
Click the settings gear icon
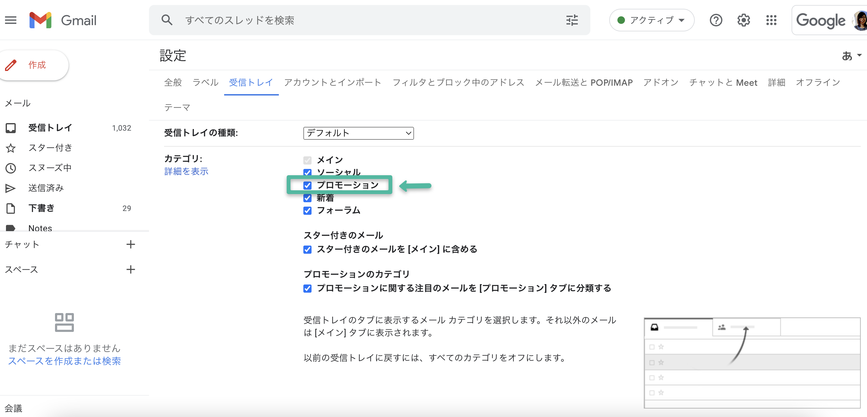[743, 20]
